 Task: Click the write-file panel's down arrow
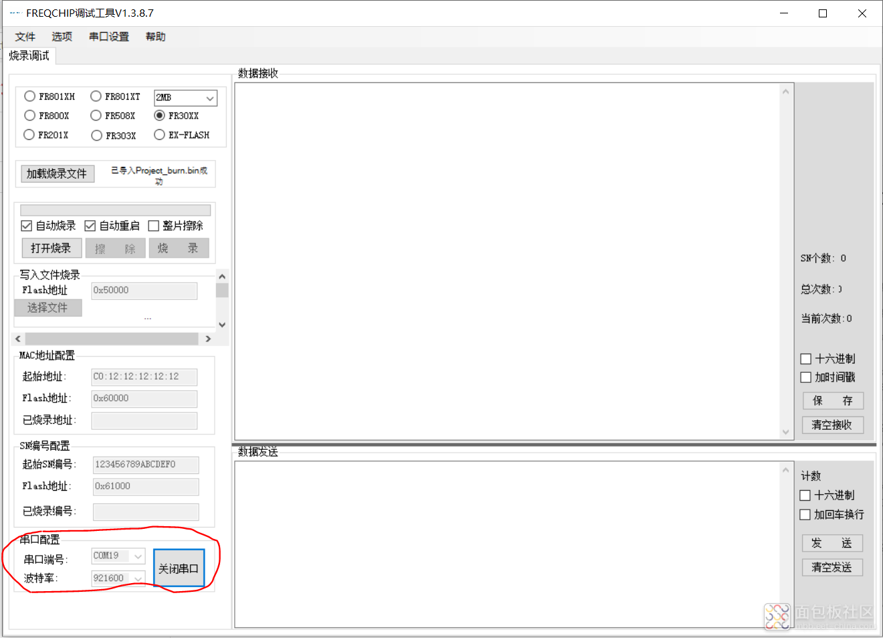pyautogui.click(x=222, y=325)
